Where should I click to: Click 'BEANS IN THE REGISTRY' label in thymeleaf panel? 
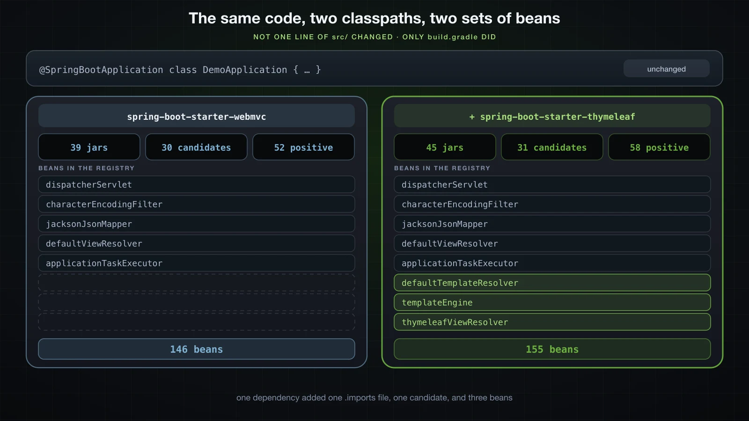click(x=442, y=168)
